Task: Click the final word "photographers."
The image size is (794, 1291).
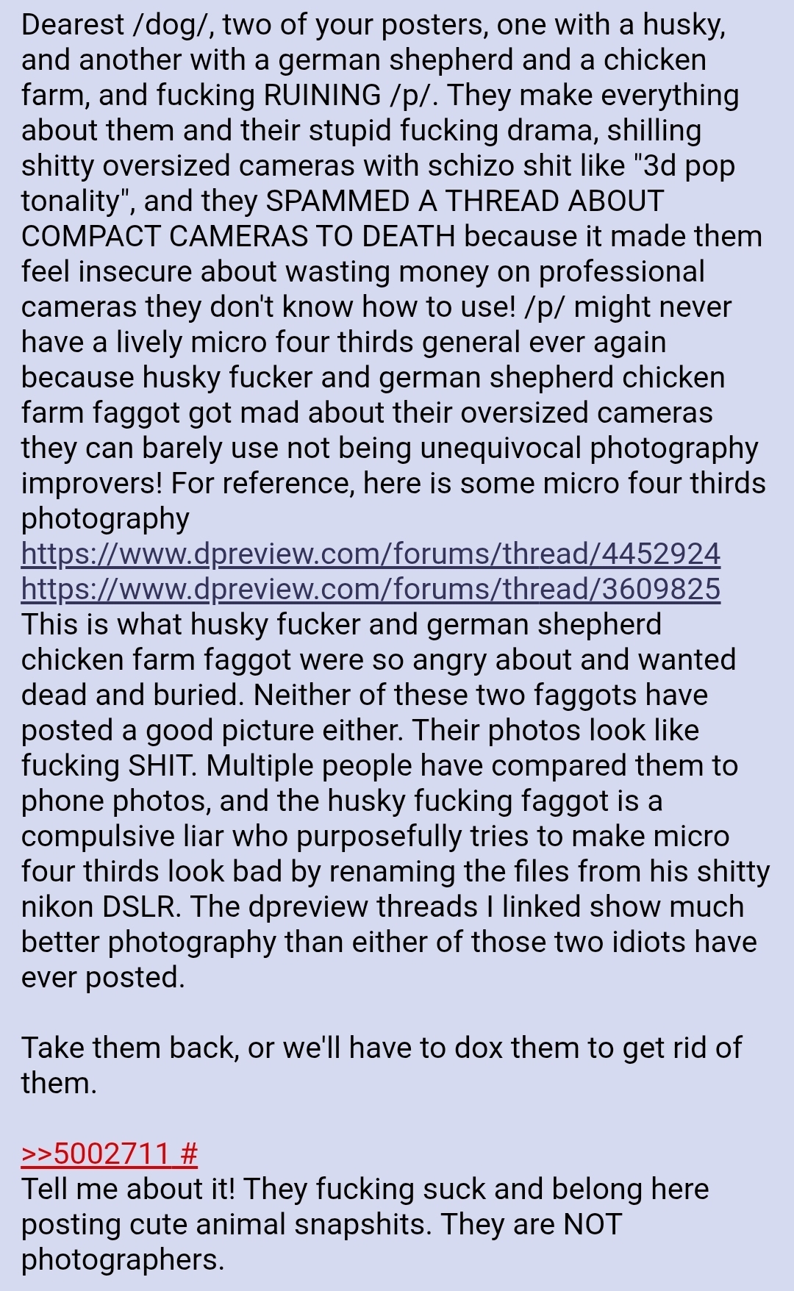Action: [x=123, y=1260]
